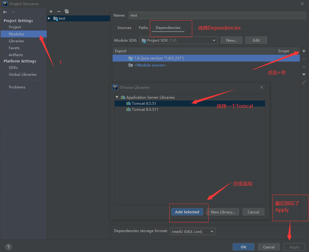Select Tomcat 8.5.511 library
The image size is (309, 252).
(190, 110)
